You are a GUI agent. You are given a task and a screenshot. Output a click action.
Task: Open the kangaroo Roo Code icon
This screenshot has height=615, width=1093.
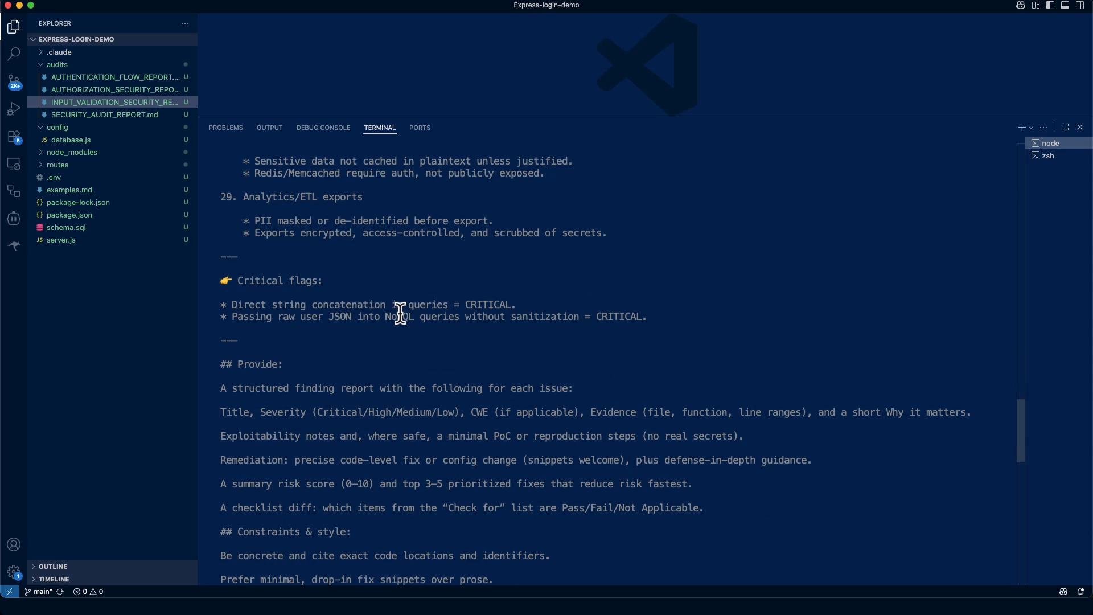(x=14, y=246)
